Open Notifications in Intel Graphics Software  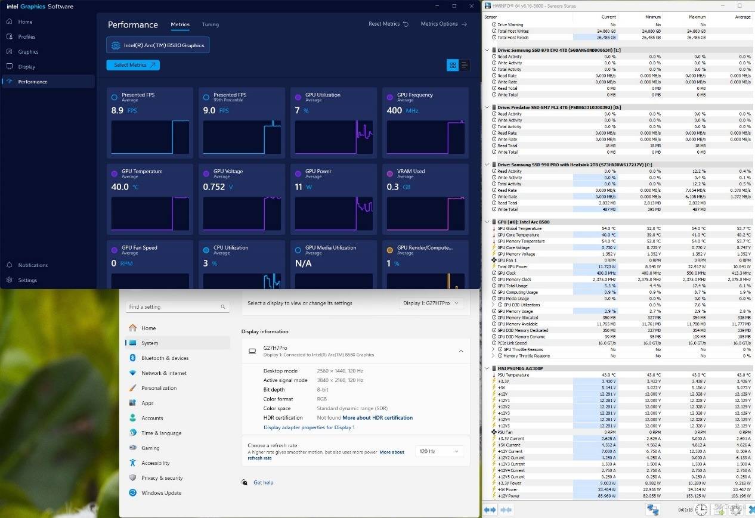point(32,265)
